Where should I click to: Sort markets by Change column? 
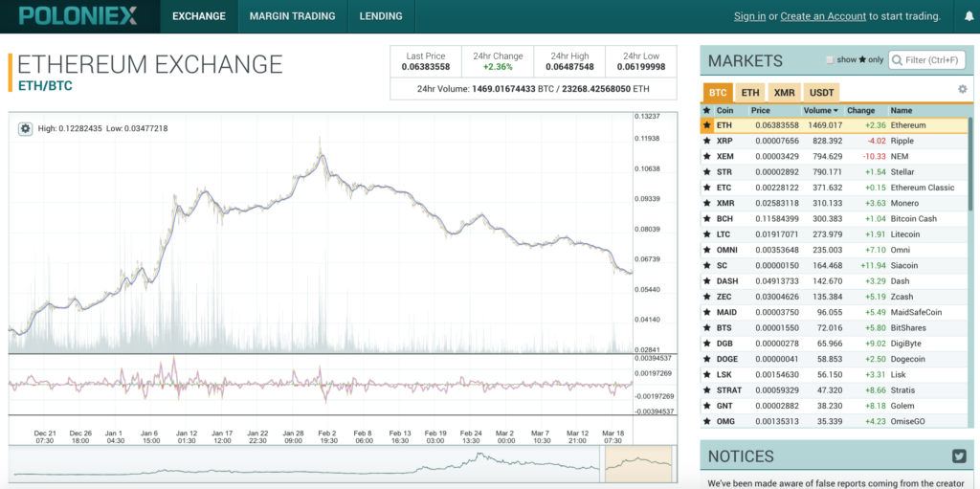pyautogui.click(x=861, y=110)
